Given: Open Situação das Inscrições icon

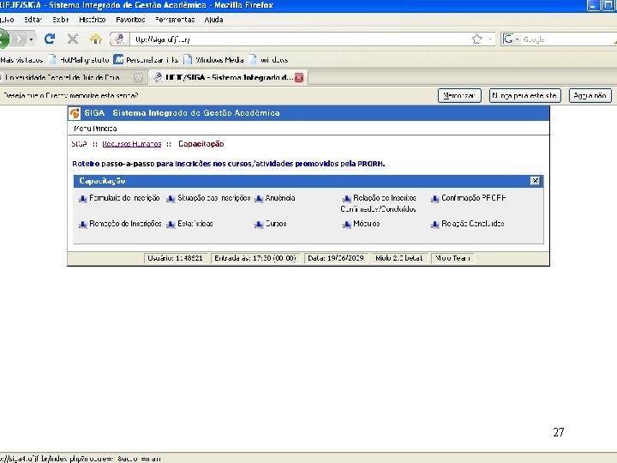Looking at the screenshot, I should pyautogui.click(x=171, y=199).
